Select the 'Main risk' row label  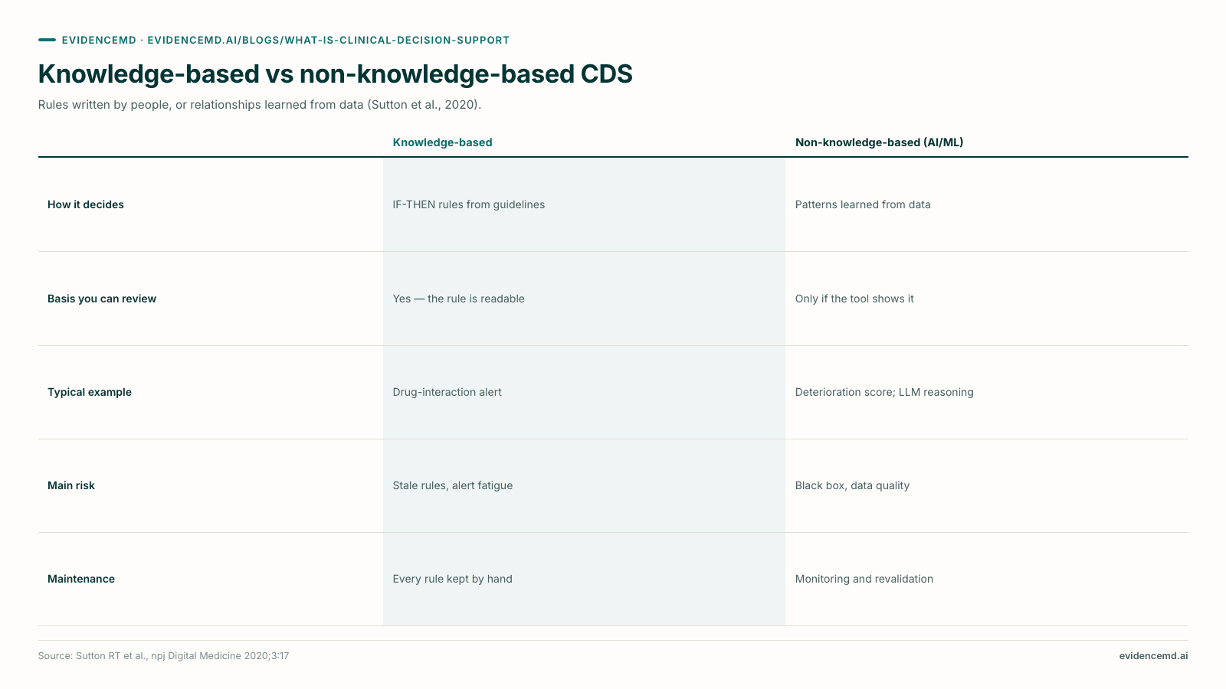71,485
